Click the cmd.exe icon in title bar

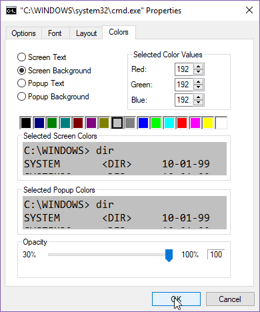[11, 11]
